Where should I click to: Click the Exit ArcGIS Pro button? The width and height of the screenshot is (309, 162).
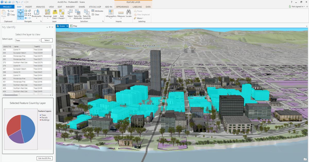point(45,158)
